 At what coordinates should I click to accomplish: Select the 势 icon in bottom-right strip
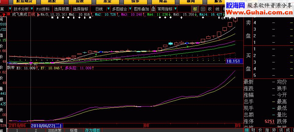pyautogui.click(x=274, y=129)
